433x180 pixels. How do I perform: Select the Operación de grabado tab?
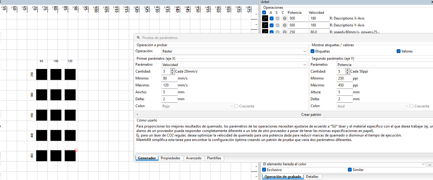click(283, 177)
